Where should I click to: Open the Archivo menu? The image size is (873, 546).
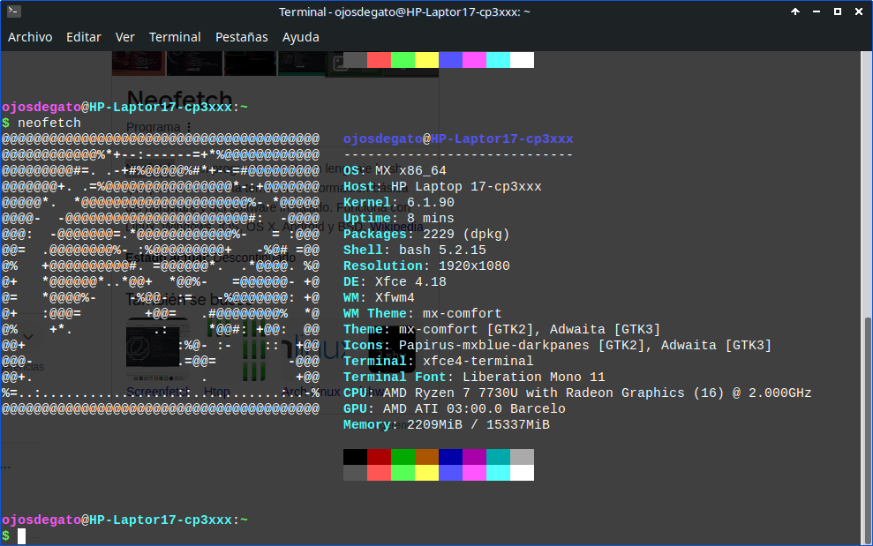30,37
